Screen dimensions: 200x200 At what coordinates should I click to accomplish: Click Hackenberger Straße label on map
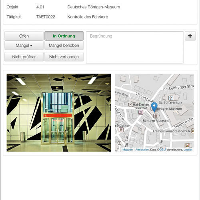click(178, 88)
